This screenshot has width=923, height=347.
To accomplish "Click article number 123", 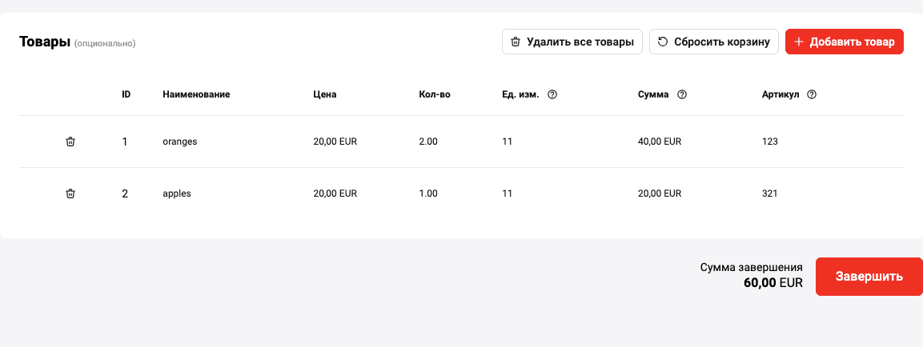I will point(770,142).
